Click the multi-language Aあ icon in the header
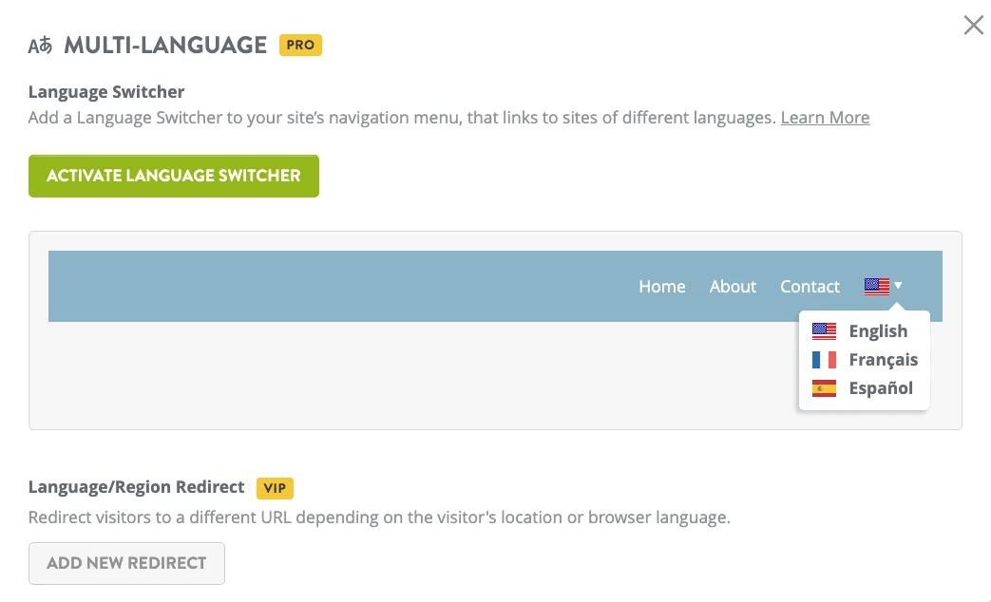991x602 pixels. (40, 44)
